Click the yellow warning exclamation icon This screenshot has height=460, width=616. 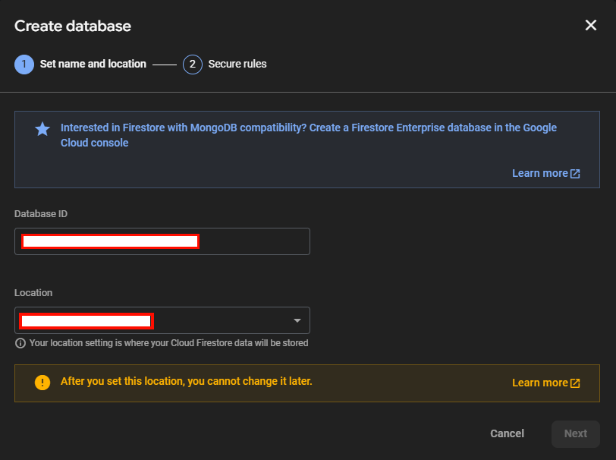click(x=42, y=382)
